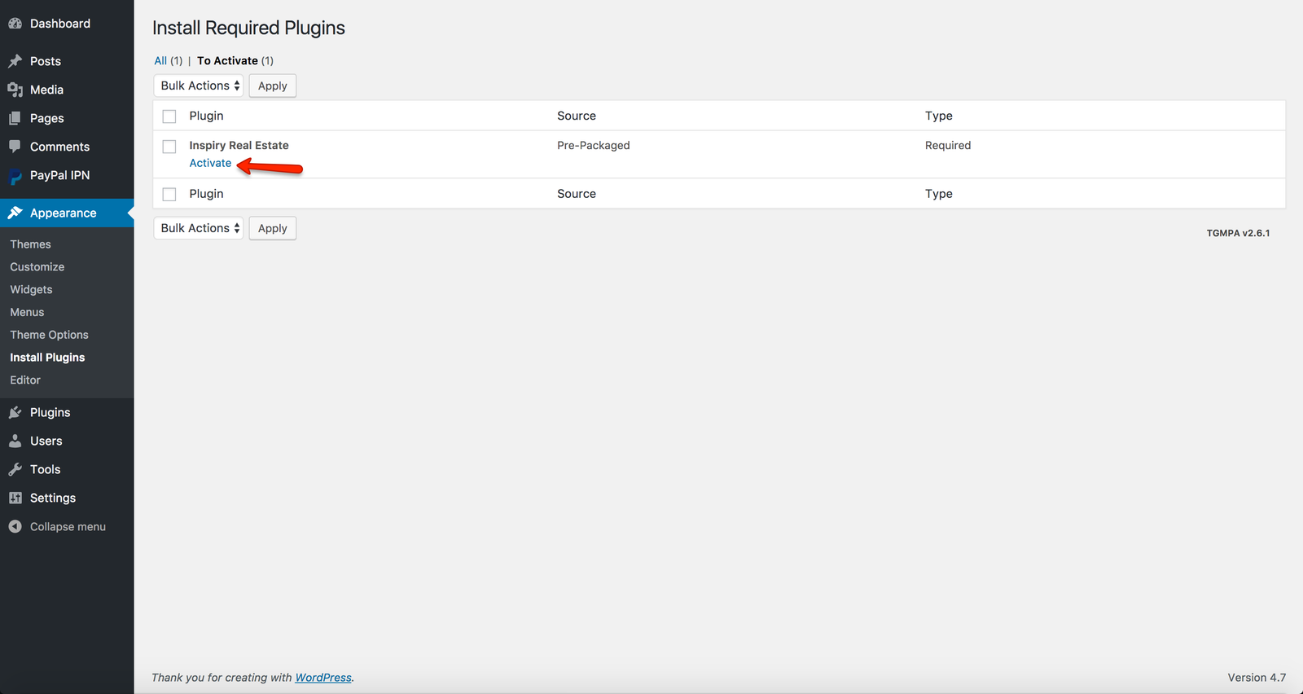Click the Type column label in footer
This screenshot has width=1303, height=694.
(939, 194)
